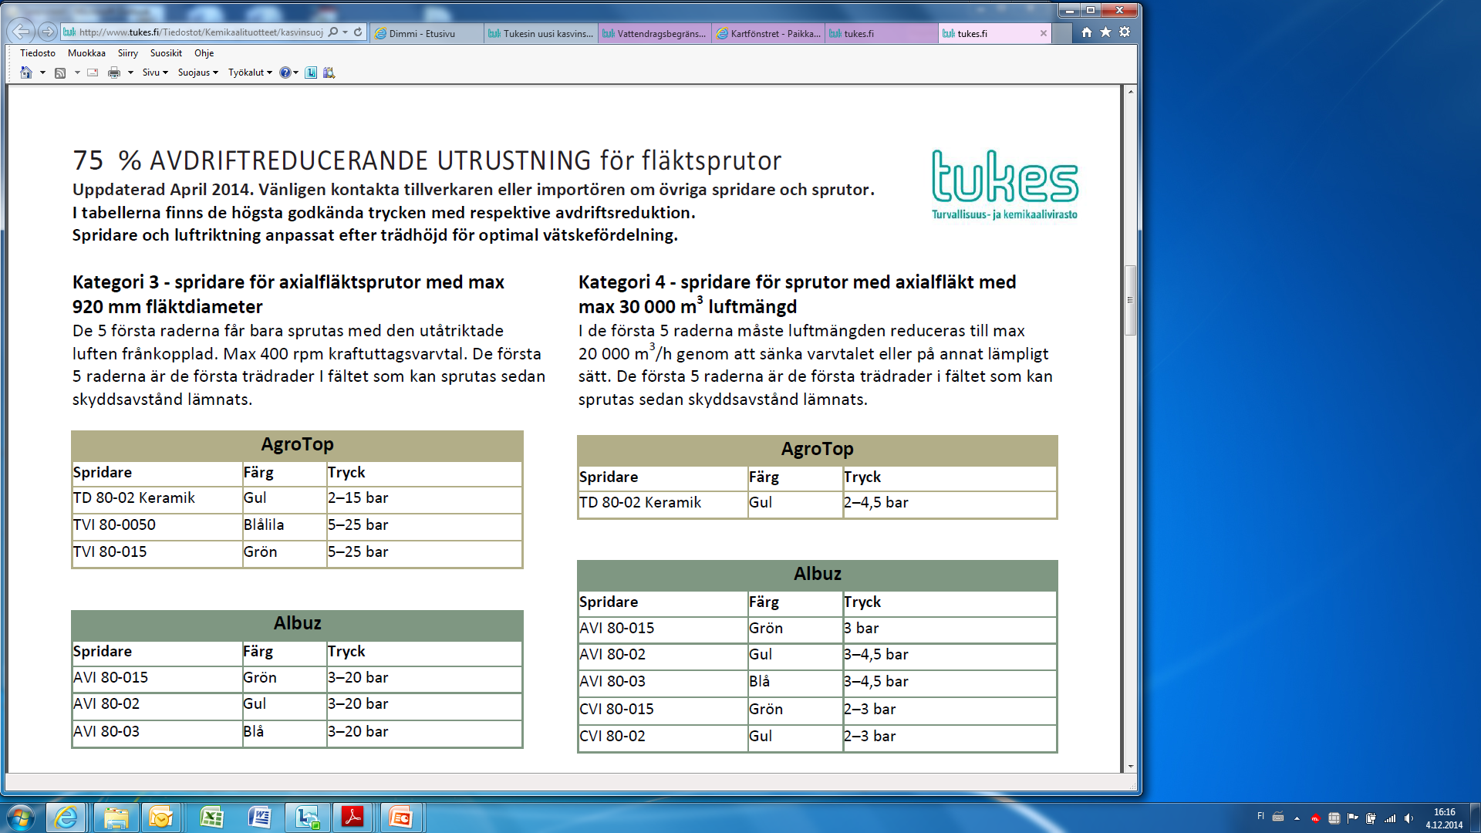Open the Siirry menu
This screenshot has height=833, width=1481.
[x=128, y=53]
